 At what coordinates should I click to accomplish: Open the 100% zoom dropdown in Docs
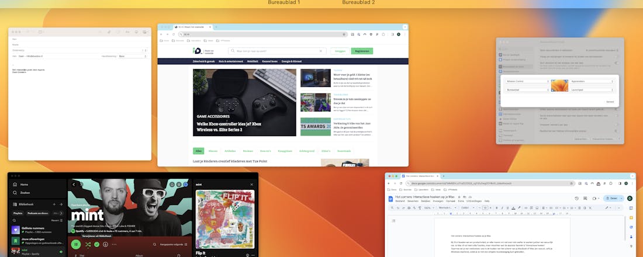pos(429,208)
